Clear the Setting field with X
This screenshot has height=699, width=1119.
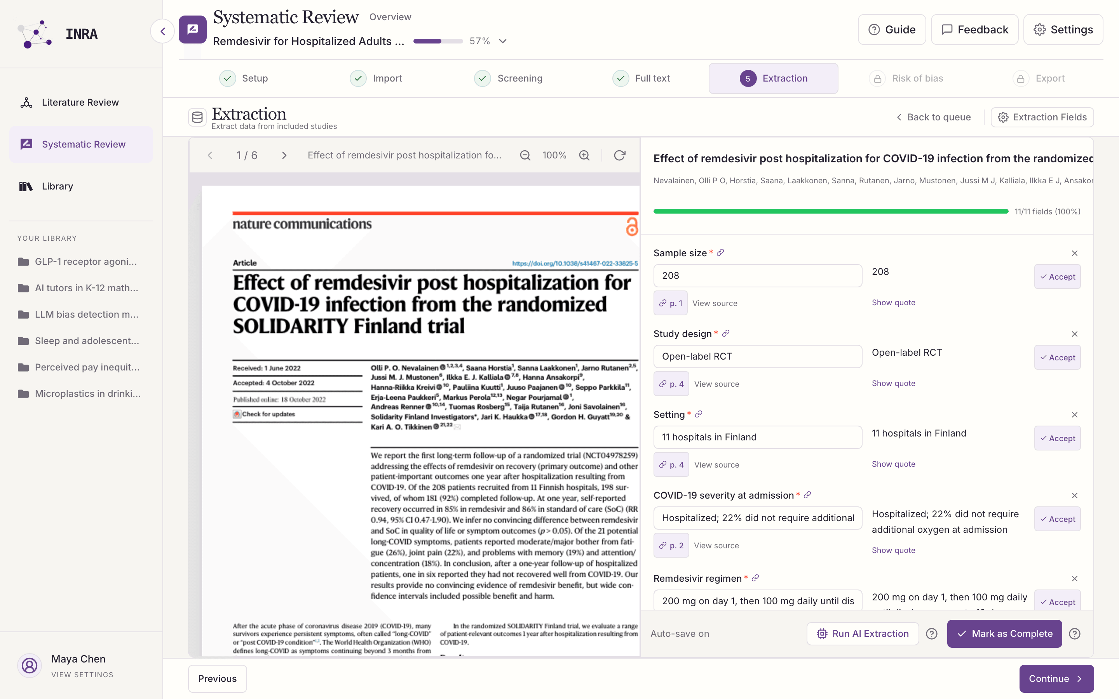(x=1075, y=415)
